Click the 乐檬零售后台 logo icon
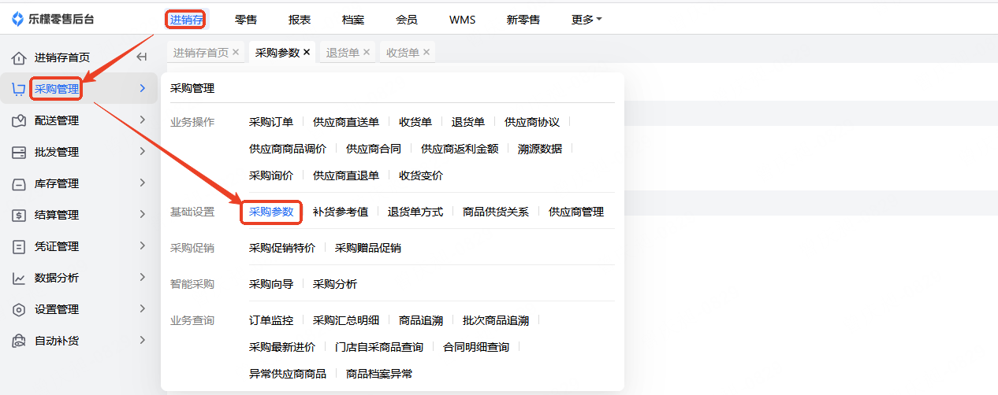998x395 pixels. (x=17, y=20)
